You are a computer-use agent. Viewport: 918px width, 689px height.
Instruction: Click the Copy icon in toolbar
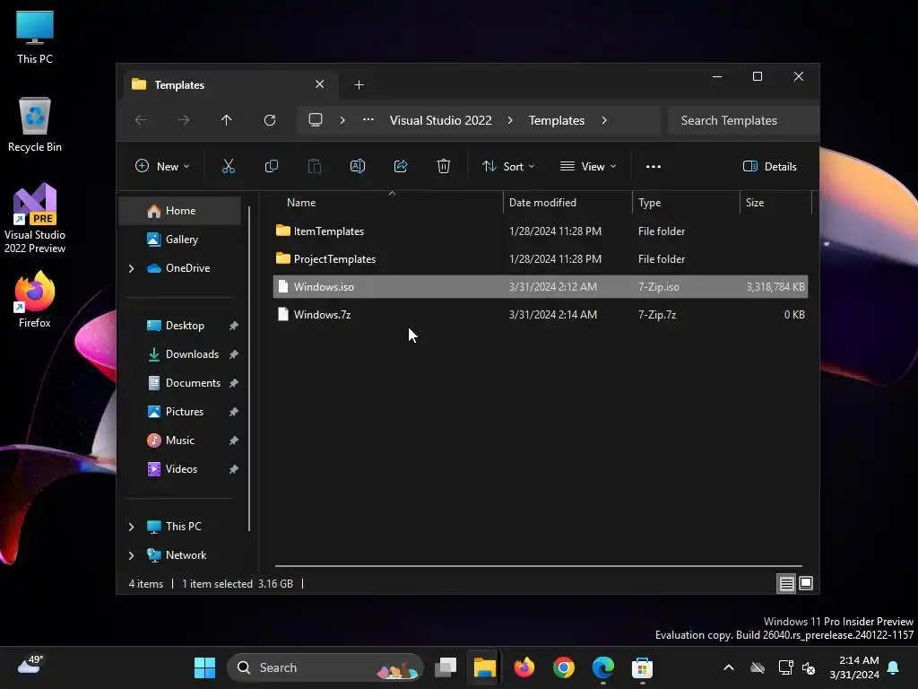(271, 166)
